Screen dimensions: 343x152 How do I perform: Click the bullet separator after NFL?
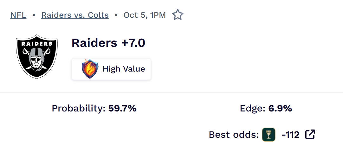coord(34,15)
